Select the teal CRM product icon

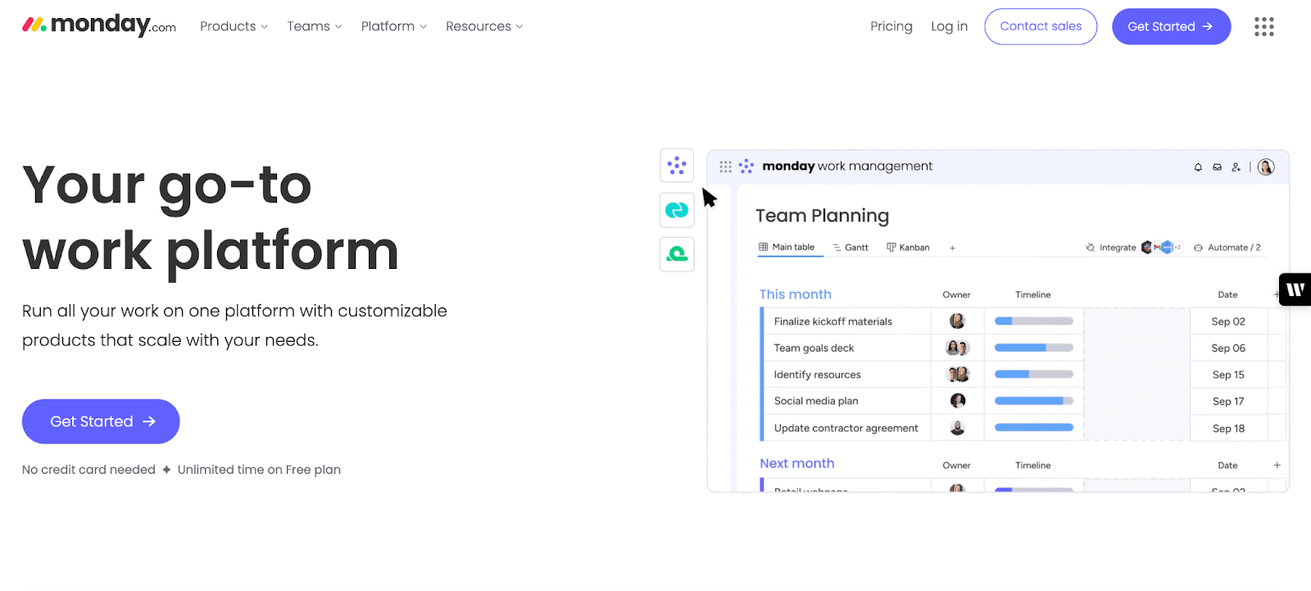click(677, 210)
